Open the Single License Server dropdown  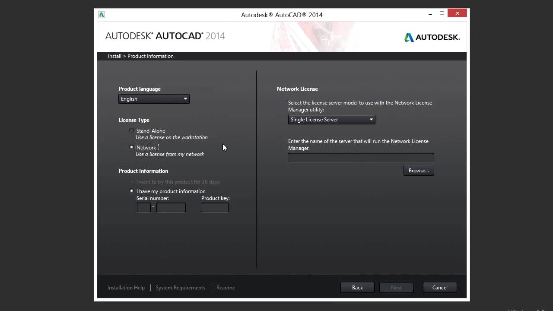tap(331, 120)
